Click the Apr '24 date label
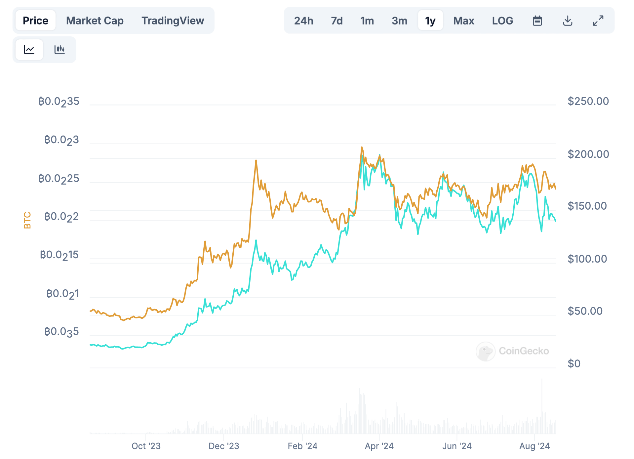This screenshot has width=634, height=459. point(379,446)
